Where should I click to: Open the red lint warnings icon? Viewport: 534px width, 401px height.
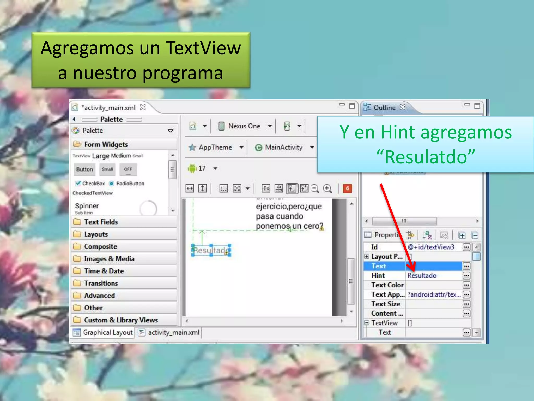(347, 188)
